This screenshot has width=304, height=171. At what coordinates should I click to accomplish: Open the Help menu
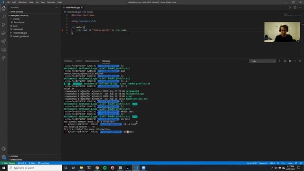tap(60, 2)
